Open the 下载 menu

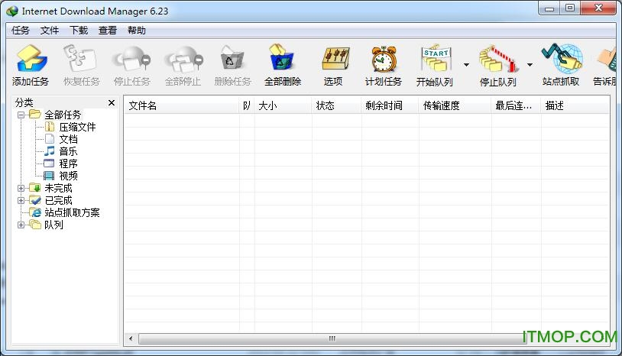79,31
